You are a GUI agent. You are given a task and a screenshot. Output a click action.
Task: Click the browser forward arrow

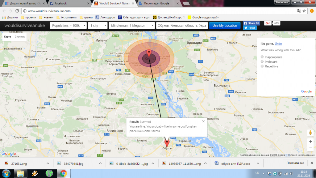click(10, 11)
